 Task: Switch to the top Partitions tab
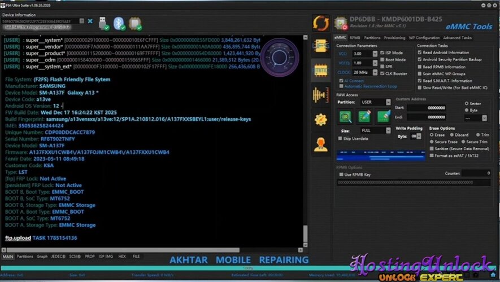point(372,38)
